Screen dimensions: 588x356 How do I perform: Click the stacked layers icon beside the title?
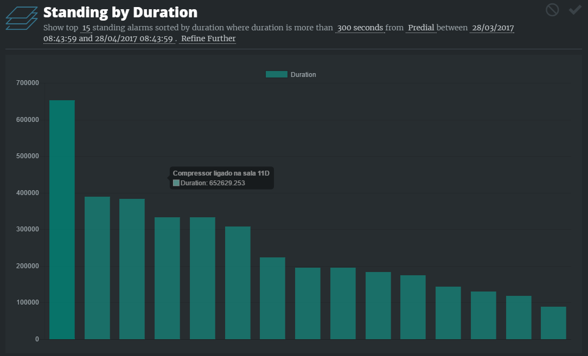point(22,19)
